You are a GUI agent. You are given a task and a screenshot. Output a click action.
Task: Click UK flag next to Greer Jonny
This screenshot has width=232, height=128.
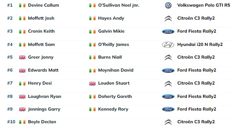(22, 57)
